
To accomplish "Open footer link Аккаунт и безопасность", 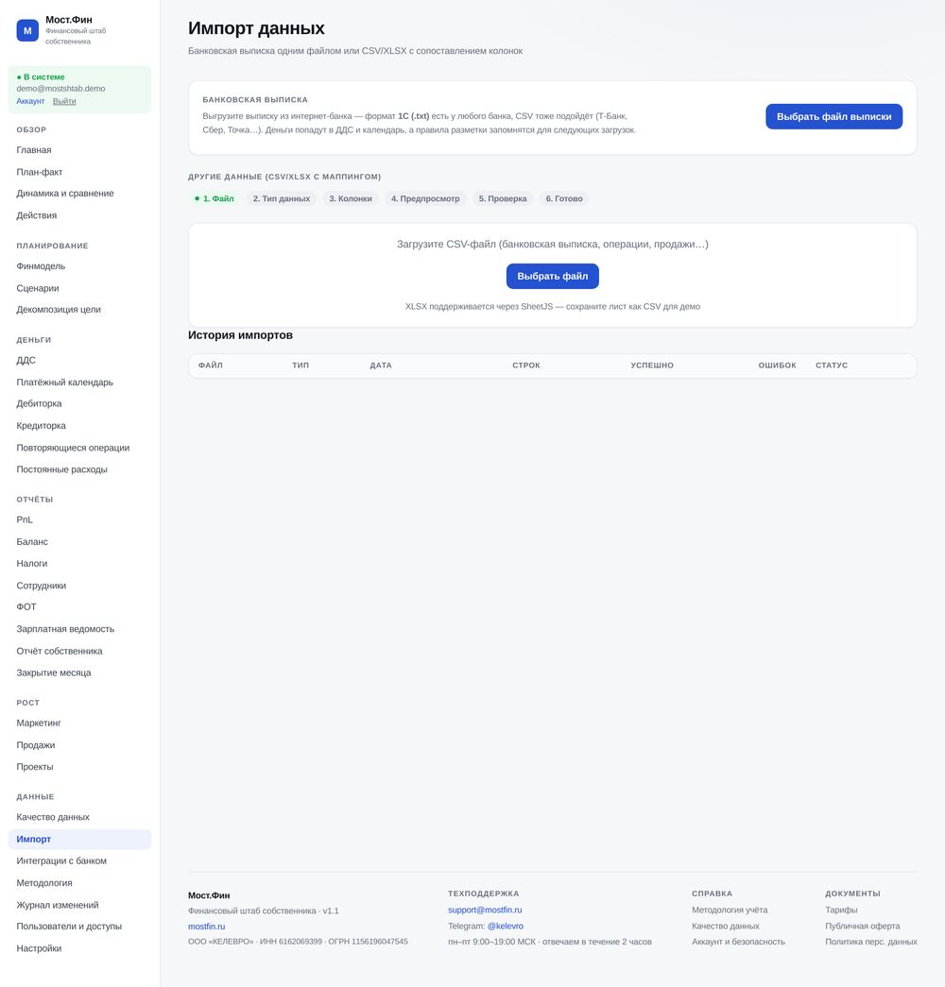I will pos(738,942).
